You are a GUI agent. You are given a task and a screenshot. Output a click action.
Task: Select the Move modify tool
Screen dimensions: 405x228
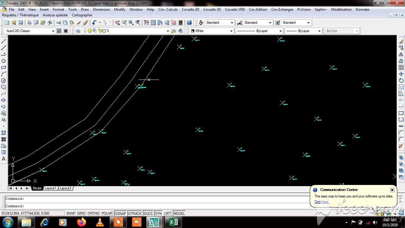401,74
